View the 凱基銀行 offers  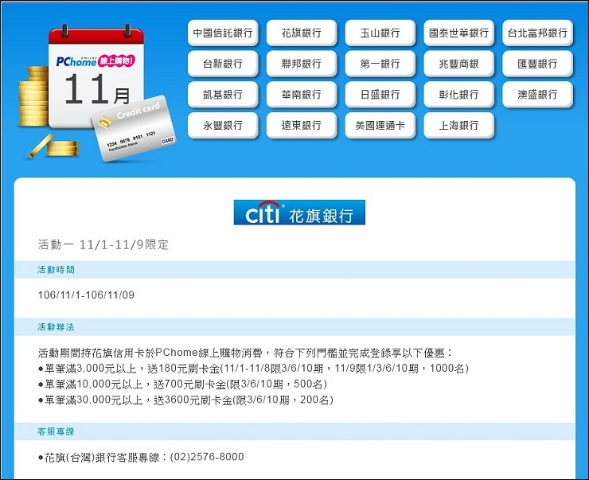(223, 95)
